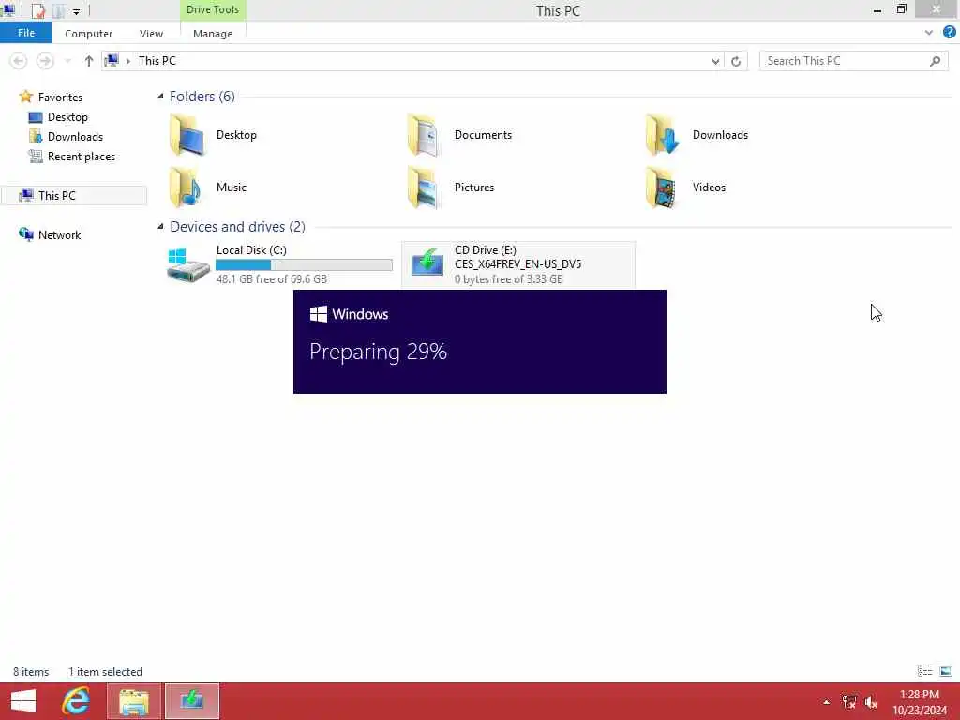Select Downloads under Favorites
Screen dimensions: 960x720
point(75,137)
